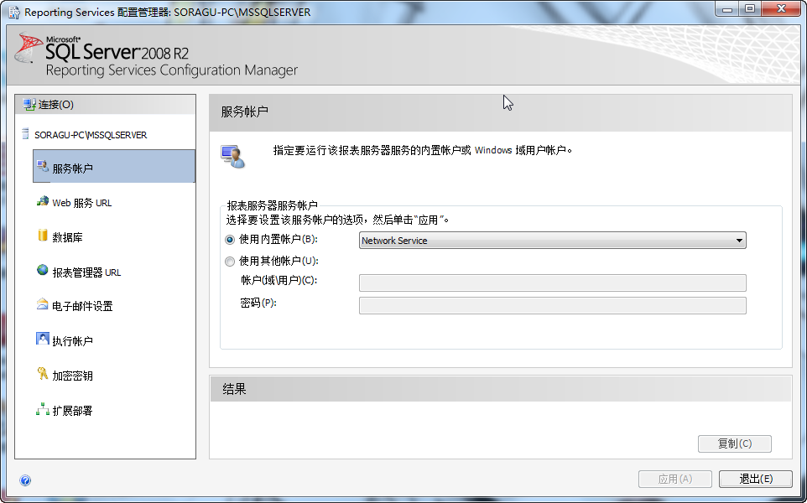Click the 帐户(域\用户)(C) input field
This screenshot has width=807, height=503.
[x=552, y=283]
